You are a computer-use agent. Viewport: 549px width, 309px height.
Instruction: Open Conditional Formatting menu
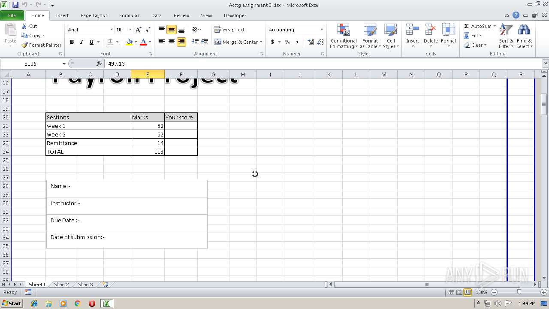344,36
